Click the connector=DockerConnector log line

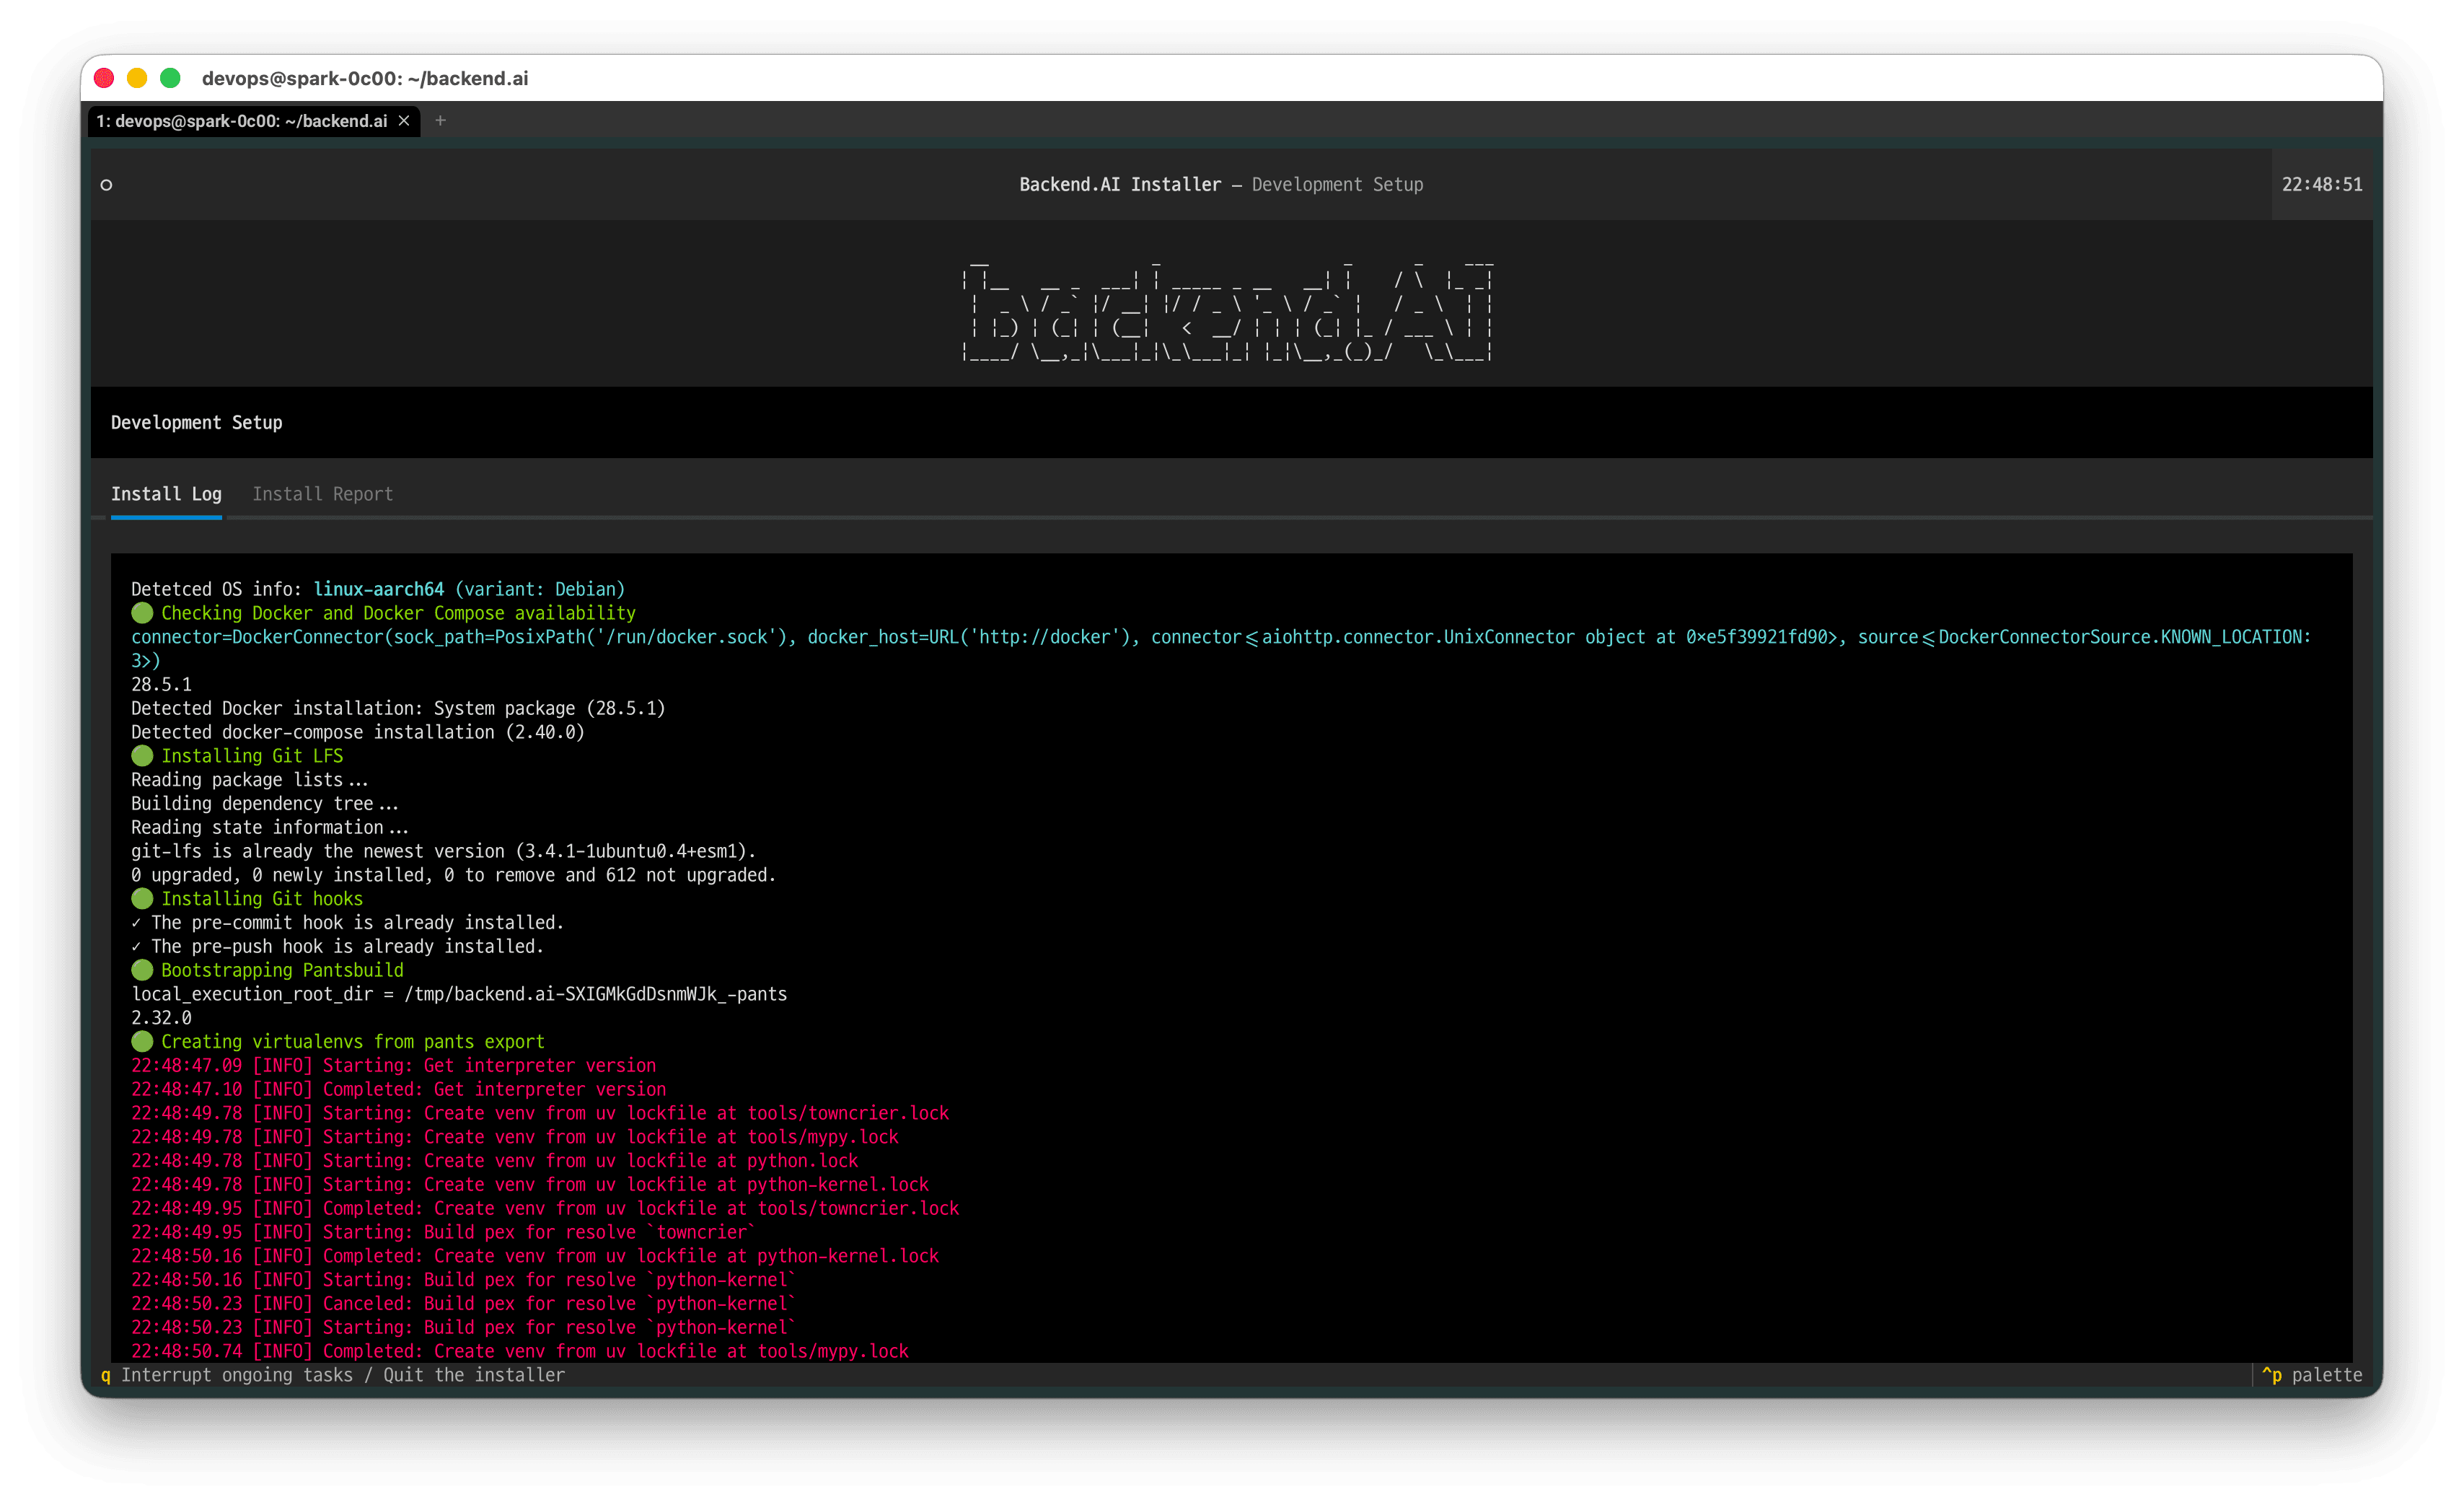click(1221, 649)
